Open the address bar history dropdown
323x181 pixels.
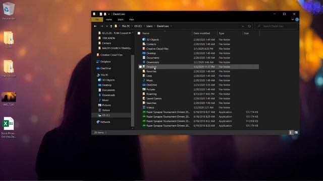(x=243, y=26)
